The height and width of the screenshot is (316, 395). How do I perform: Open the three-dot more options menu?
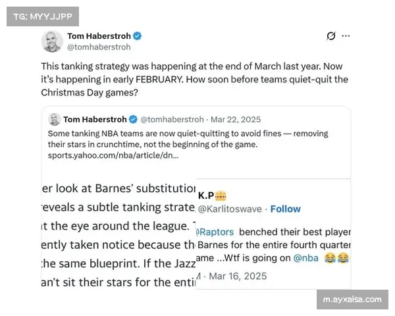(346, 36)
